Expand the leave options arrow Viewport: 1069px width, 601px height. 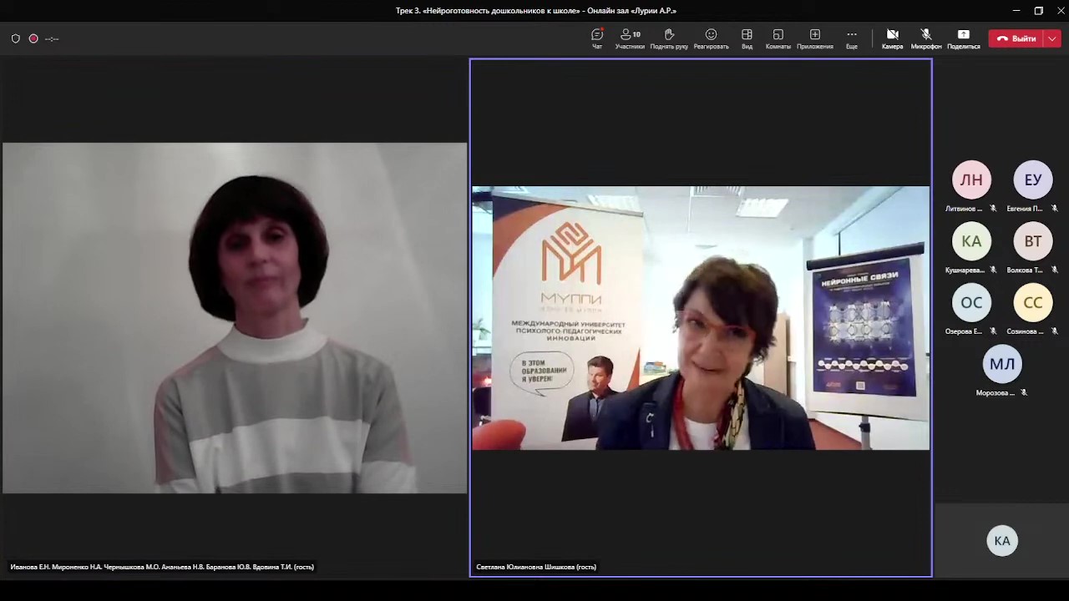1052,38
